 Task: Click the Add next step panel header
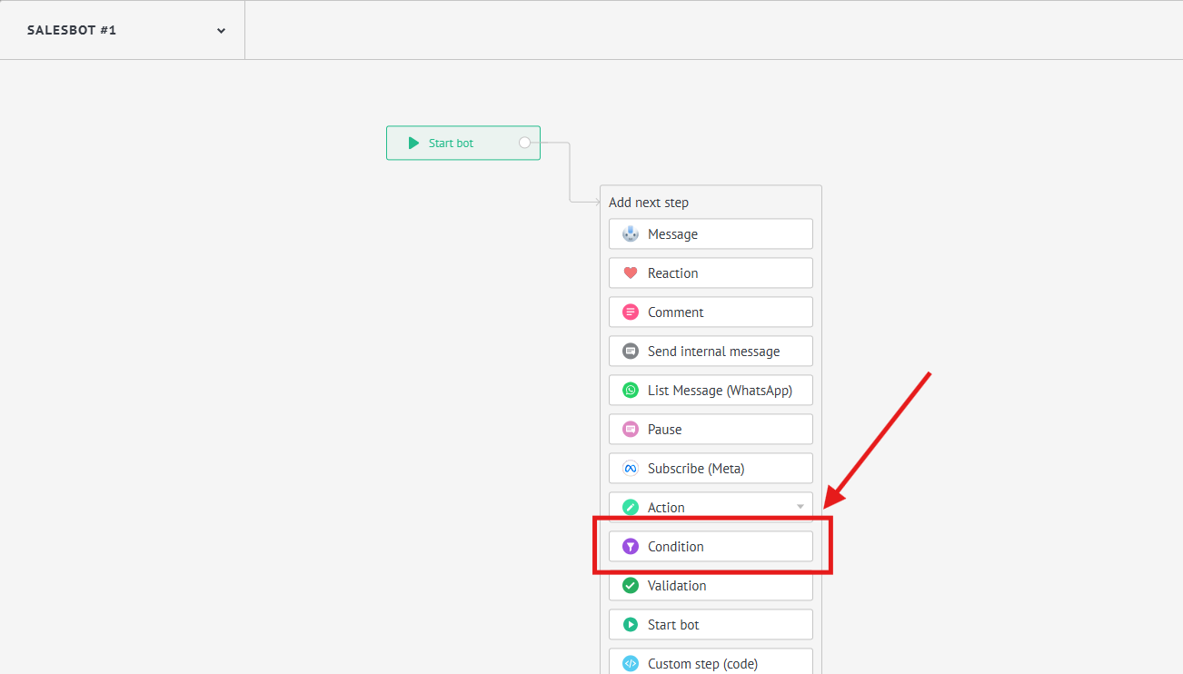pyautogui.click(x=649, y=203)
